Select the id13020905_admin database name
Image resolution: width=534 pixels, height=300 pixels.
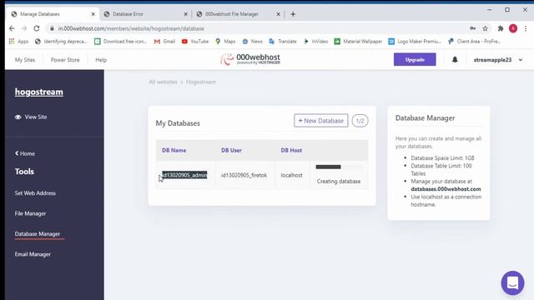pos(184,175)
